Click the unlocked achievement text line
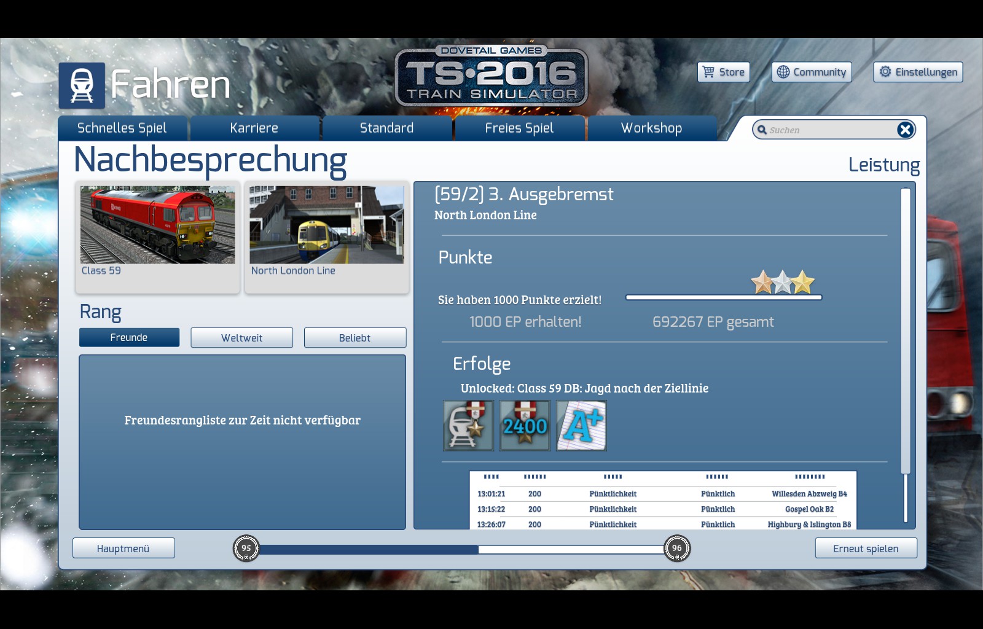Screen dimensions: 983x629 (585, 388)
